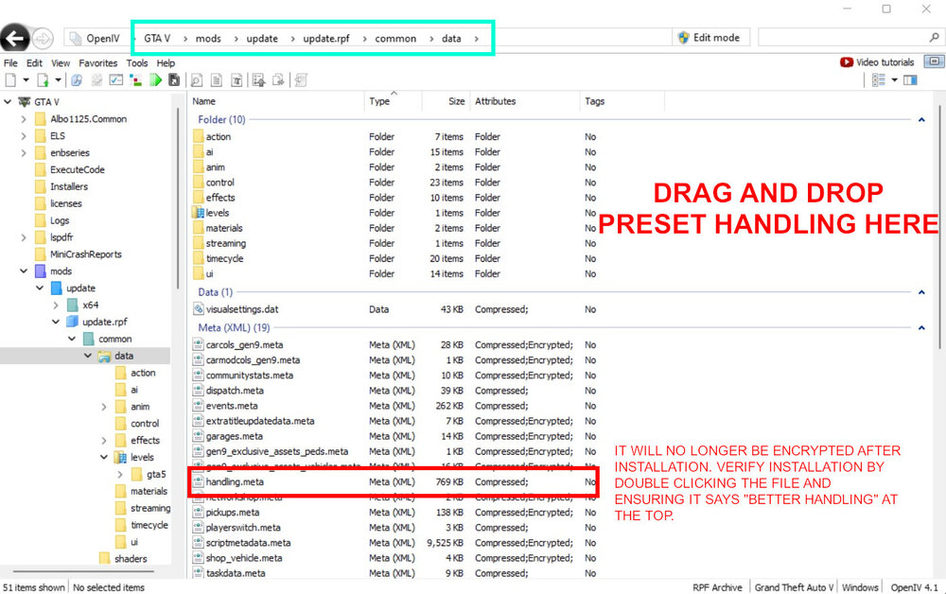
Task: Collapse the Data (1) group
Action: pyautogui.click(x=921, y=292)
